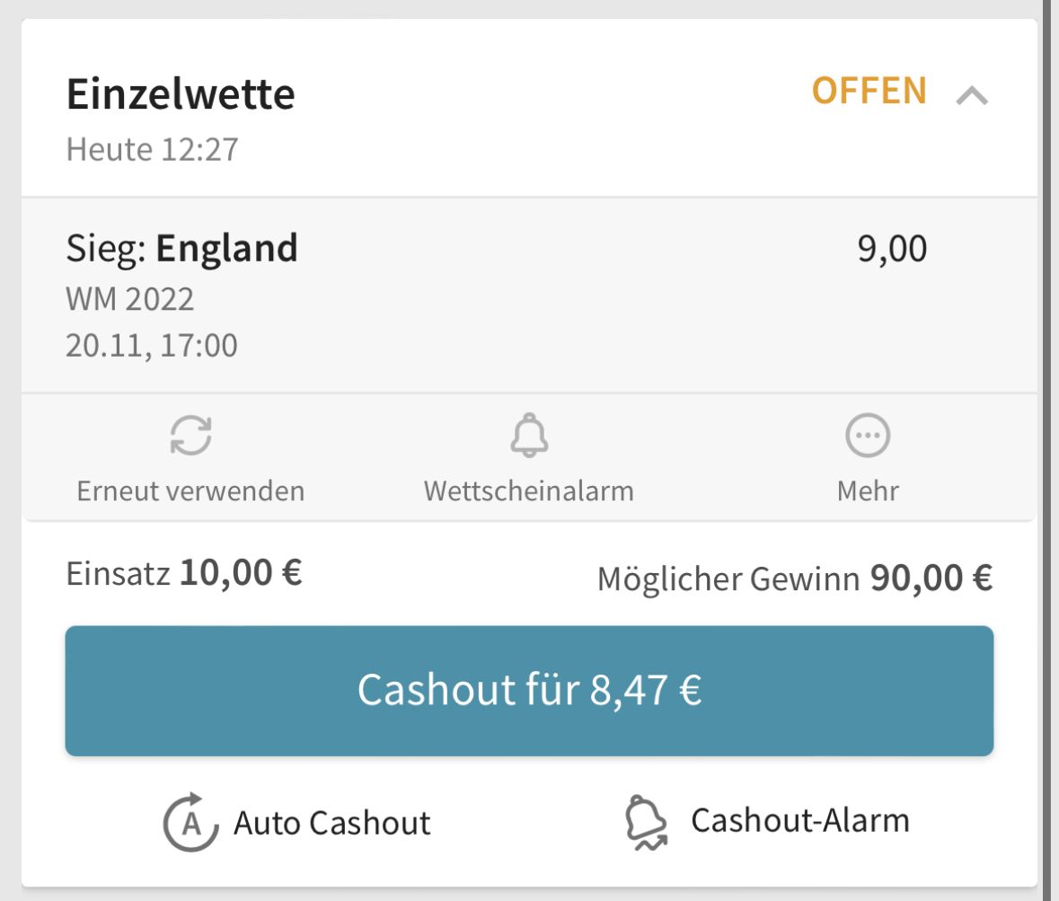This screenshot has height=901, width=1059.
Task: Click the Einsatz 10,00 € amount
Action: pos(184,573)
